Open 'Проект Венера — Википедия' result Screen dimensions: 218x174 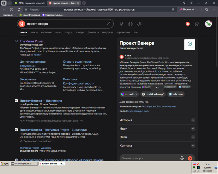point(41,101)
